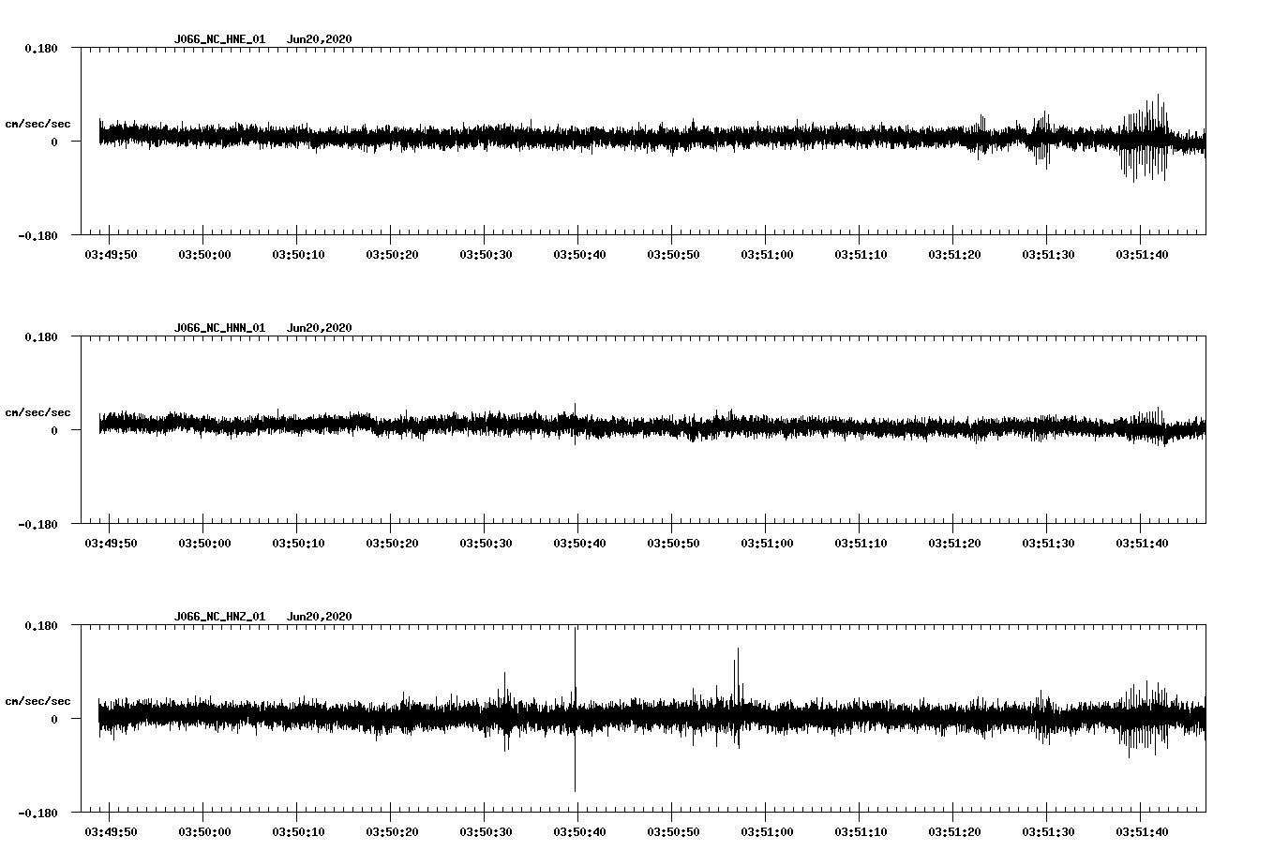Click 03:51:00 time label under HNE plot

point(767,254)
